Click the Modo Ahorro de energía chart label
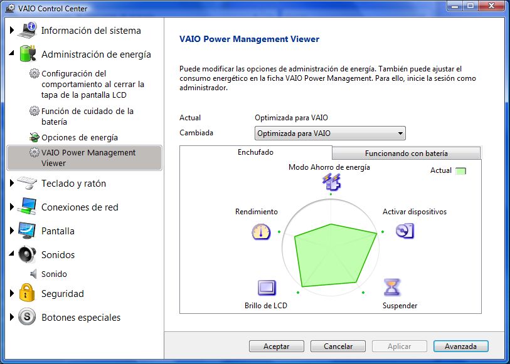 [x=329, y=167]
